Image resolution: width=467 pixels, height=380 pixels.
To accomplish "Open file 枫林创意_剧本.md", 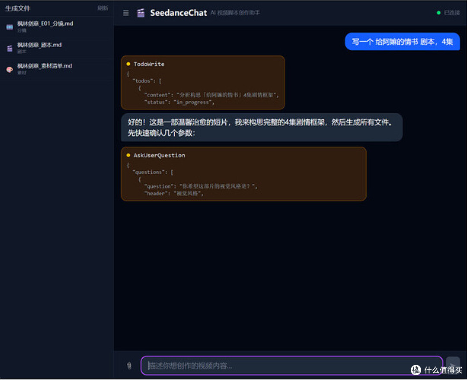I will click(x=57, y=48).
